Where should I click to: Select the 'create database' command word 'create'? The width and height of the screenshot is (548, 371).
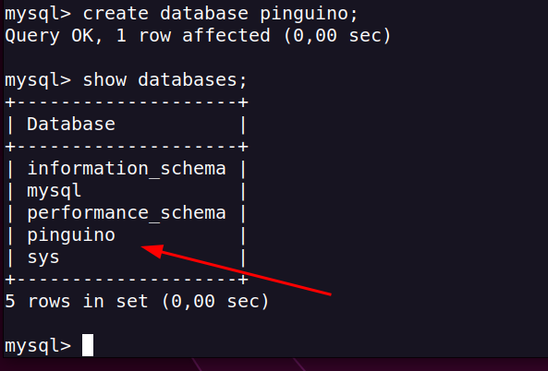tap(116, 14)
